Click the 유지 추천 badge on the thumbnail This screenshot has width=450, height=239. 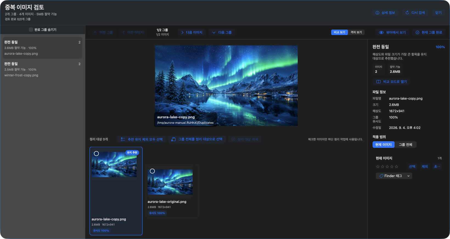(132, 153)
